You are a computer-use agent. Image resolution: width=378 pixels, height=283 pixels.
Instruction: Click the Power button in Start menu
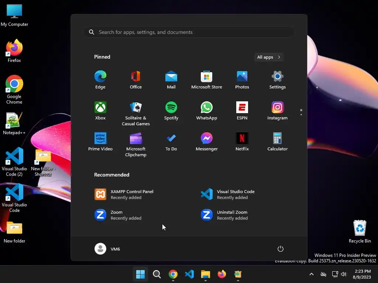281,249
